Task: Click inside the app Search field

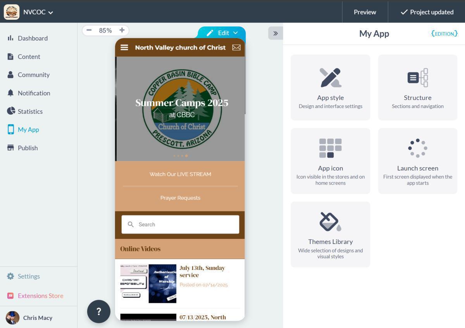Action: point(180,224)
